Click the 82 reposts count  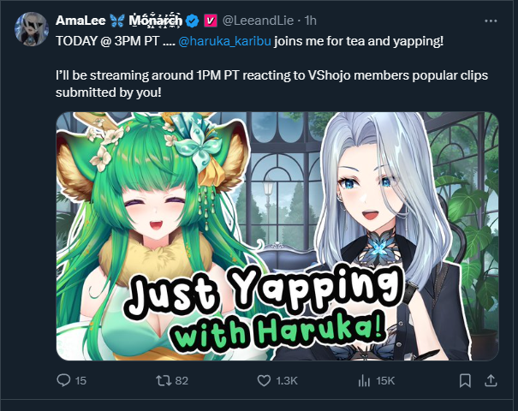(182, 381)
